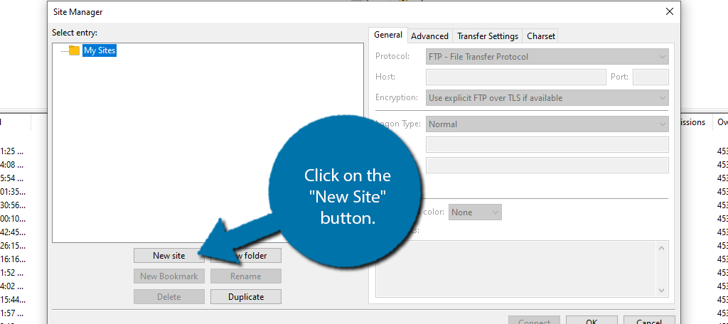The image size is (728, 324).
Task: Click the Delete button
Action: tap(168, 296)
